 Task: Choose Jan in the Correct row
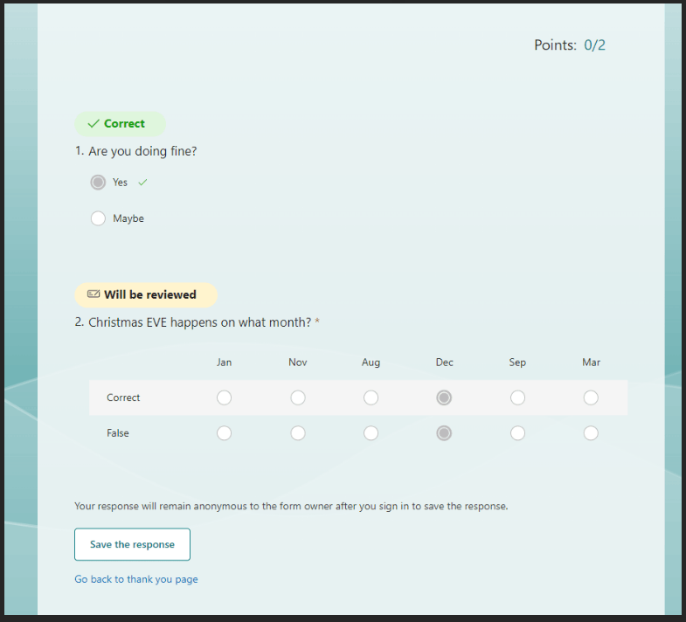[224, 397]
